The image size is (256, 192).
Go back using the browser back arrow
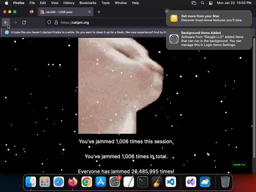pyautogui.click(x=6, y=22)
